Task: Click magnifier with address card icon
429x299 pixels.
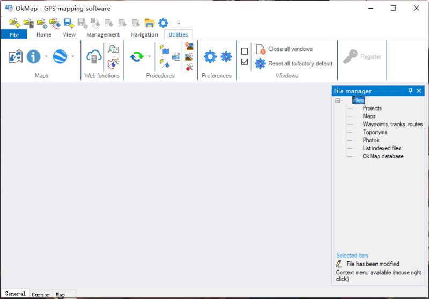Action: pos(113,49)
